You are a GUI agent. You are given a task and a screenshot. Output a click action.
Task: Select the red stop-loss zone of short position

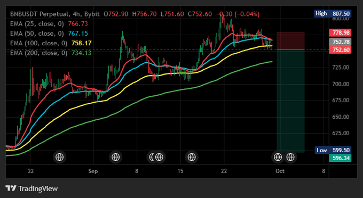[x=290, y=41]
